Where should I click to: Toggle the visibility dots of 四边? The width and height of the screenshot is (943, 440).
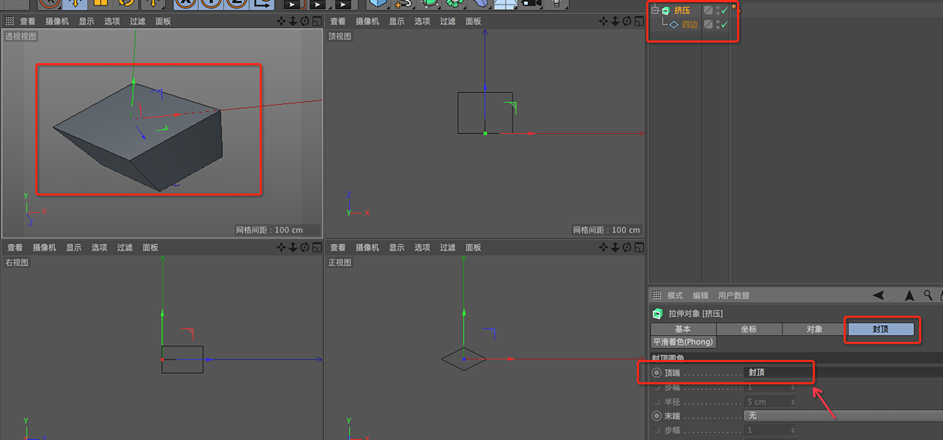[718, 24]
